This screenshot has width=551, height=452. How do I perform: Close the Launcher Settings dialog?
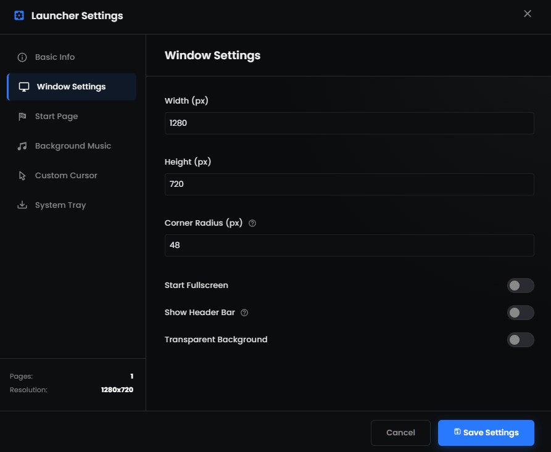click(x=527, y=14)
